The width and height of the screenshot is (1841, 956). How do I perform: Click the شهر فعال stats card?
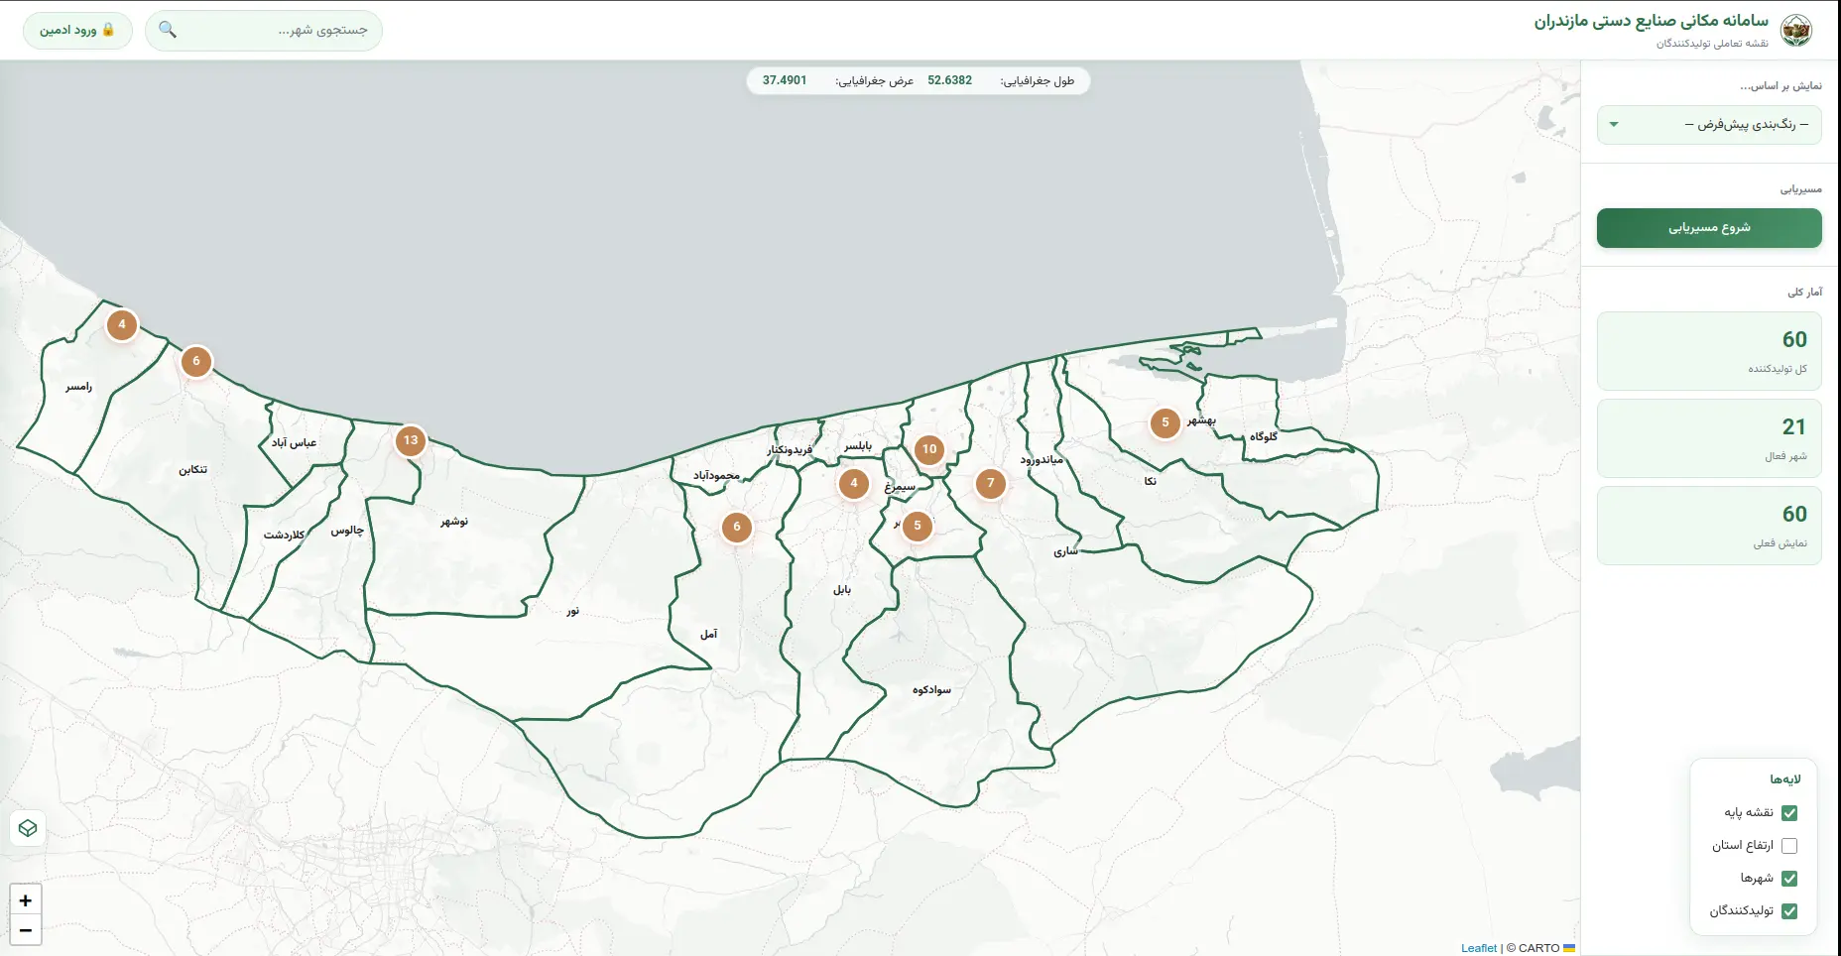tap(1709, 438)
